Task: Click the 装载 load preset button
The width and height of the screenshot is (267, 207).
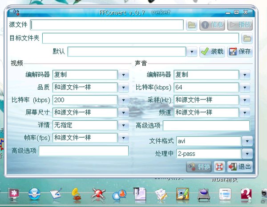Action: (212, 52)
